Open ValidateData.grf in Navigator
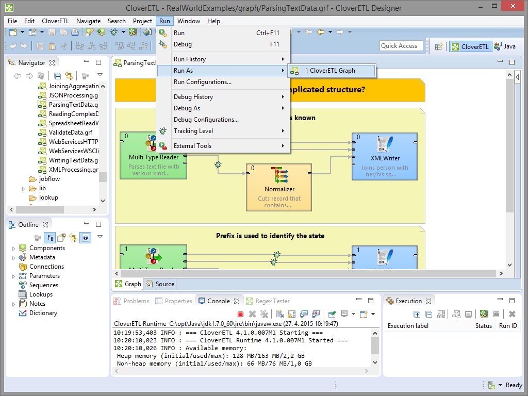 pyautogui.click(x=70, y=133)
